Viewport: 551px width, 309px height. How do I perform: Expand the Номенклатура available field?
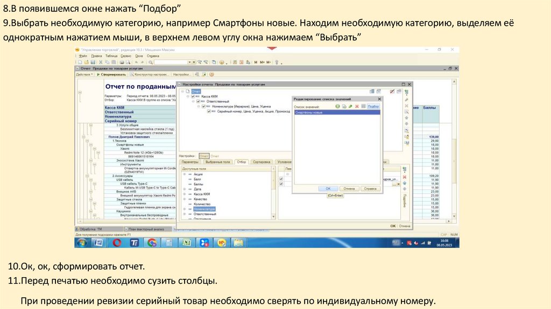[185, 209]
